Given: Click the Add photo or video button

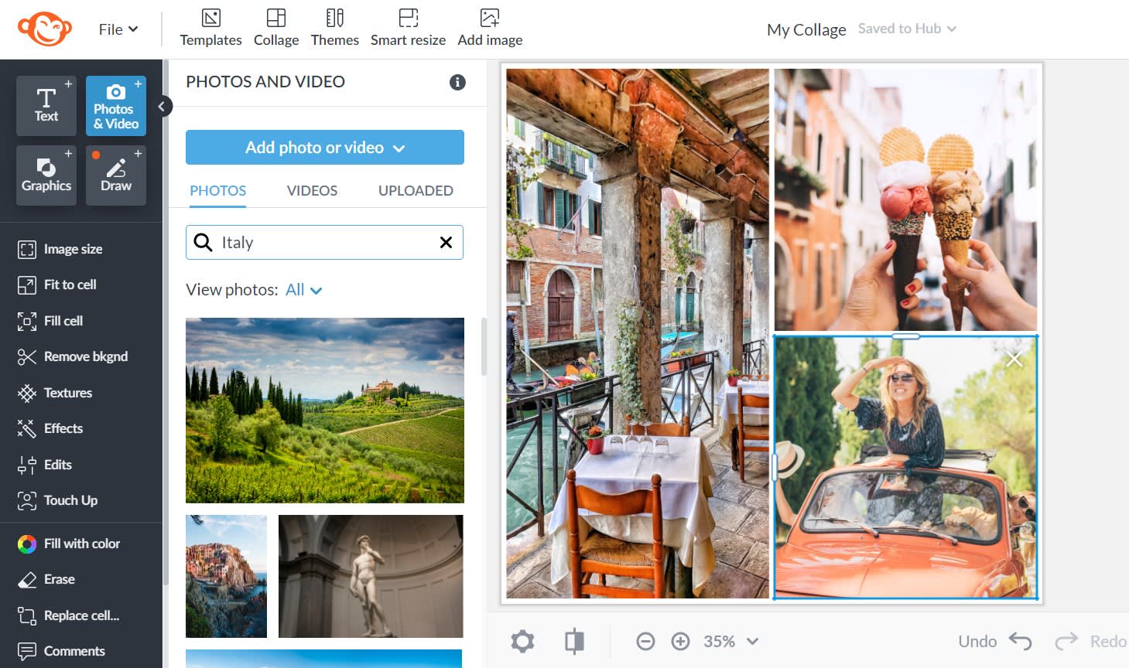Looking at the screenshot, I should point(324,148).
